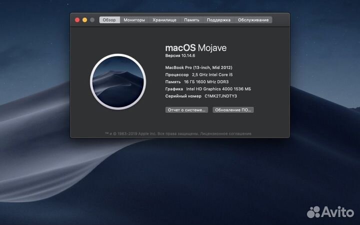Click the version text Версия 10.14.6
Viewport: 360px width, 225px height.
[x=180, y=55]
